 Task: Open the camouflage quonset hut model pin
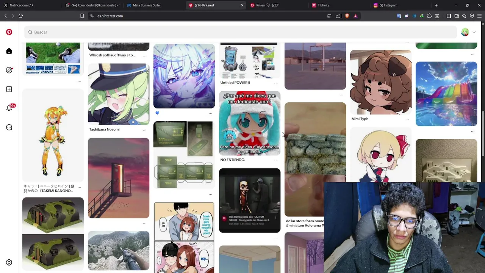point(53,234)
